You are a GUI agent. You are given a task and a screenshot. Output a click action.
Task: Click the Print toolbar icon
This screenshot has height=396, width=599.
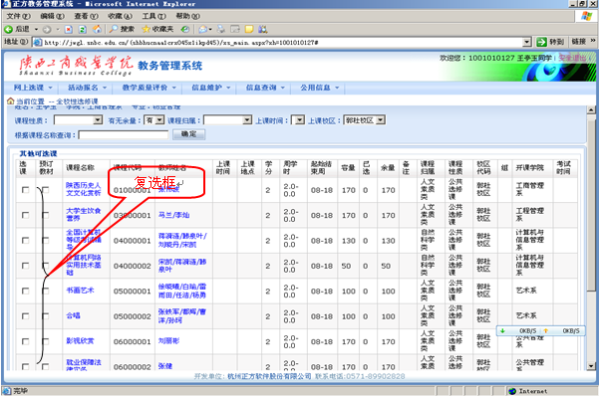pyautogui.click(x=221, y=29)
